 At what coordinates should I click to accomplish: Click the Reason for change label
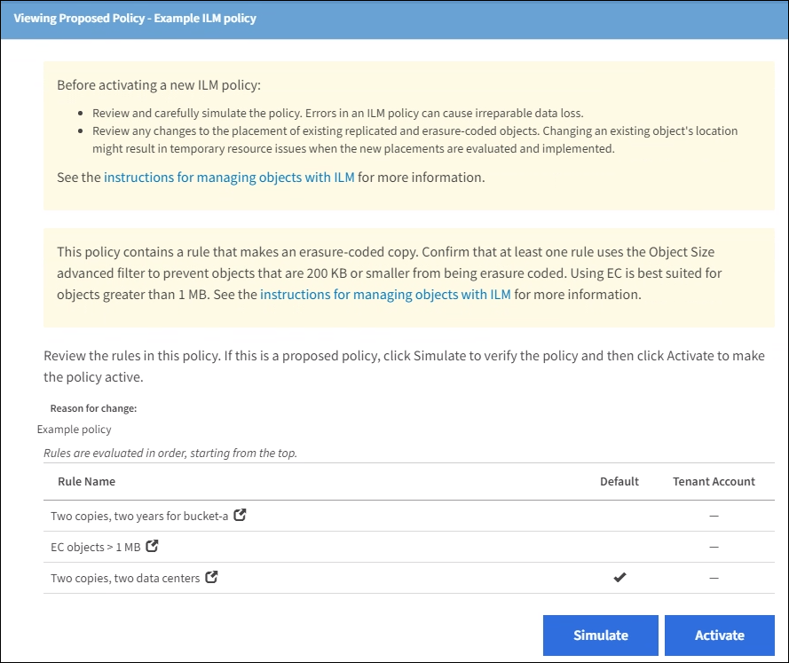(x=93, y=409)
